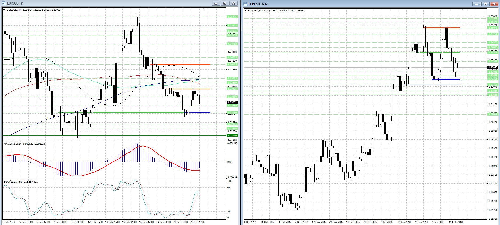Viewport: 500px width, 225px height.
Task: Select the EURUSD,H4 window title bar
Action: click(x=107, y=3)
